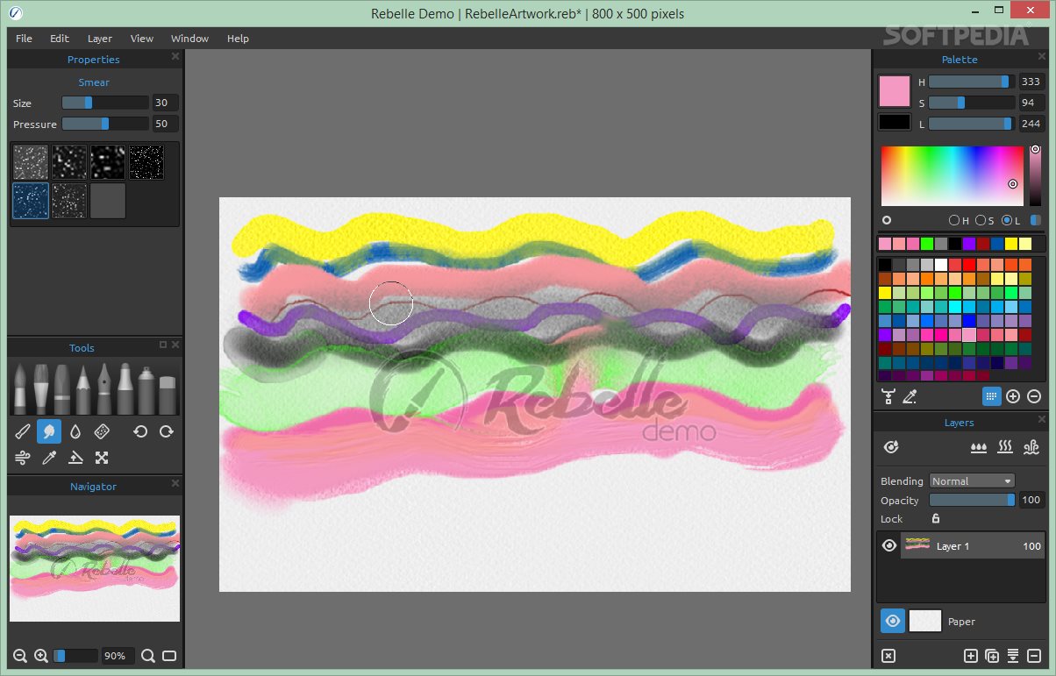The height and width of the screenshot is (676, 1056).
Task: Toggle visibility of the Paper layer
Action: point(891,621)
